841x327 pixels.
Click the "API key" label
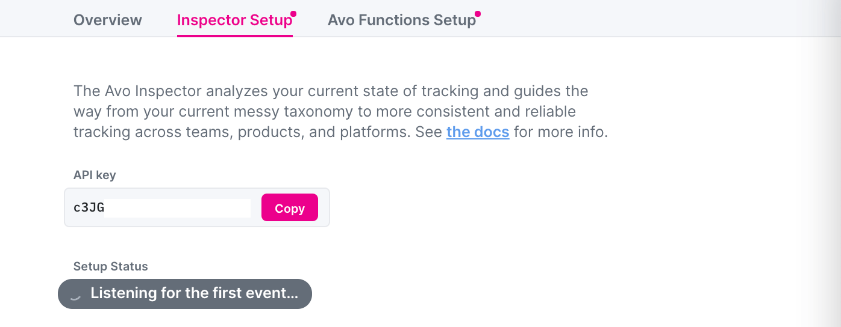(95, 176)
